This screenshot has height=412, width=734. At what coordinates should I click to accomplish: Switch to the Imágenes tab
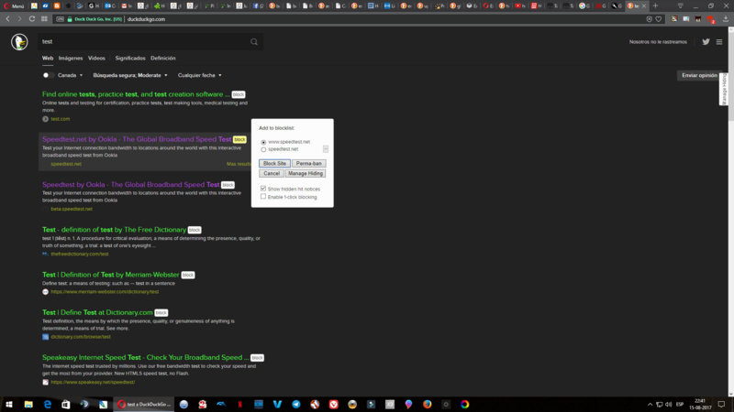click(71, 59)
